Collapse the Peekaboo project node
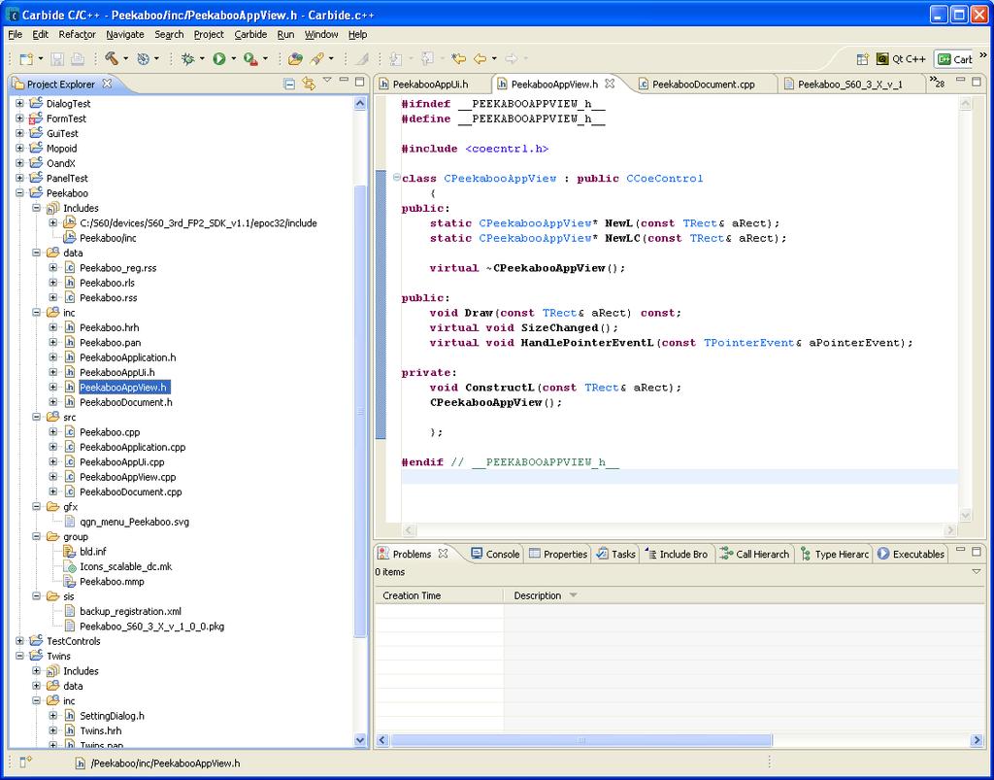994x780 pixels. (19, 192)
